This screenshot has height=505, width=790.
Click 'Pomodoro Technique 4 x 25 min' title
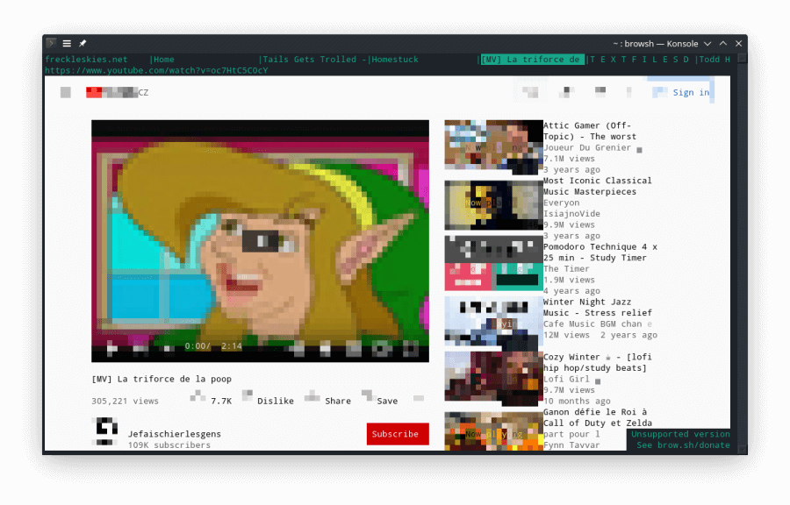600,252
